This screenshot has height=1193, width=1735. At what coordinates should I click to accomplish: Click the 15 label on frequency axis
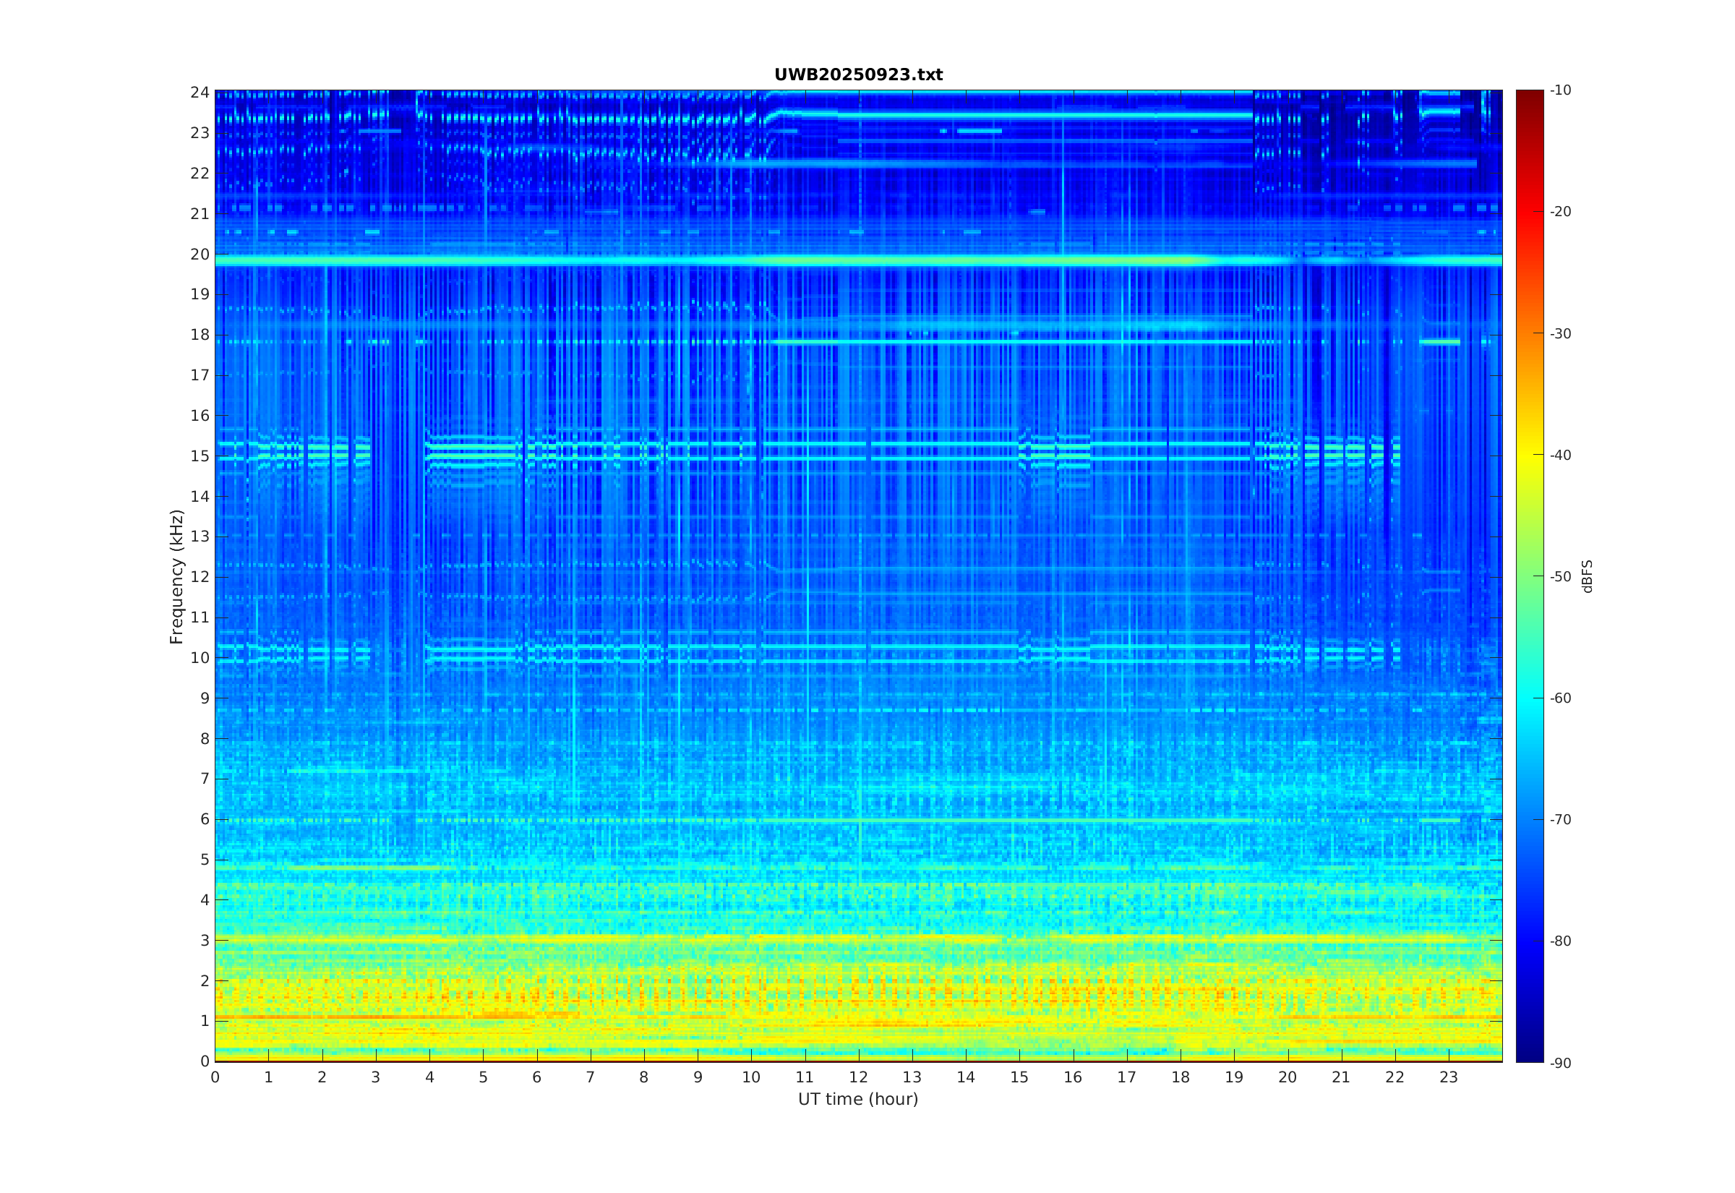[x=200, y=456]
